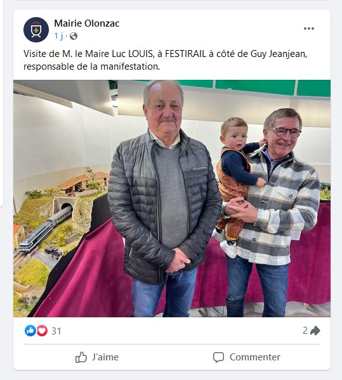View who reacted via the 31 count

pos(56,331)
